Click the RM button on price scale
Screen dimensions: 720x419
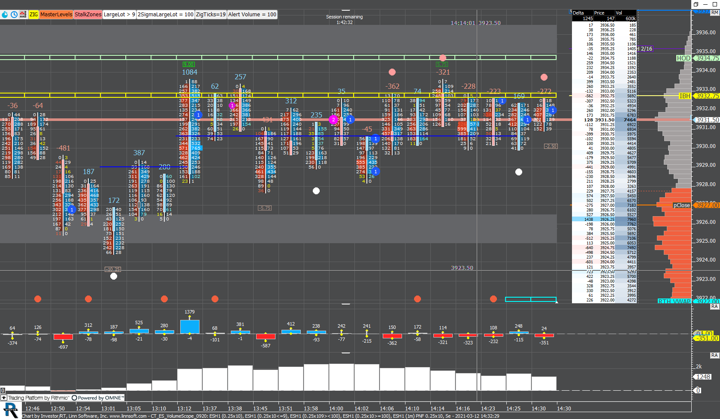pos(714,13)
